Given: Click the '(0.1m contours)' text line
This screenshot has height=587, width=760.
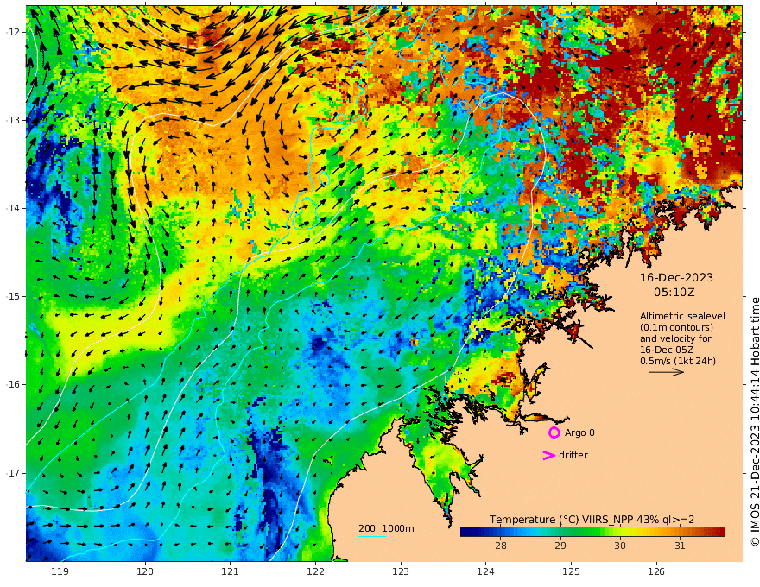Looking at the screenshot, I should [676, 327].
